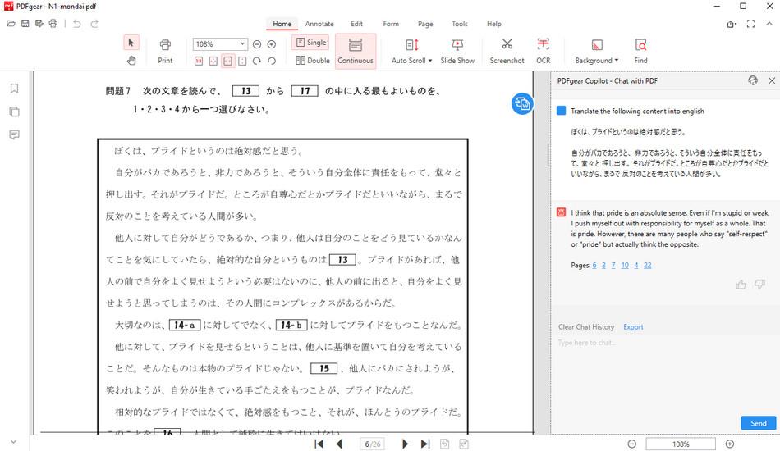Open the Tools tab
This screenshot has width=780, height=451.
coord(460,24)
